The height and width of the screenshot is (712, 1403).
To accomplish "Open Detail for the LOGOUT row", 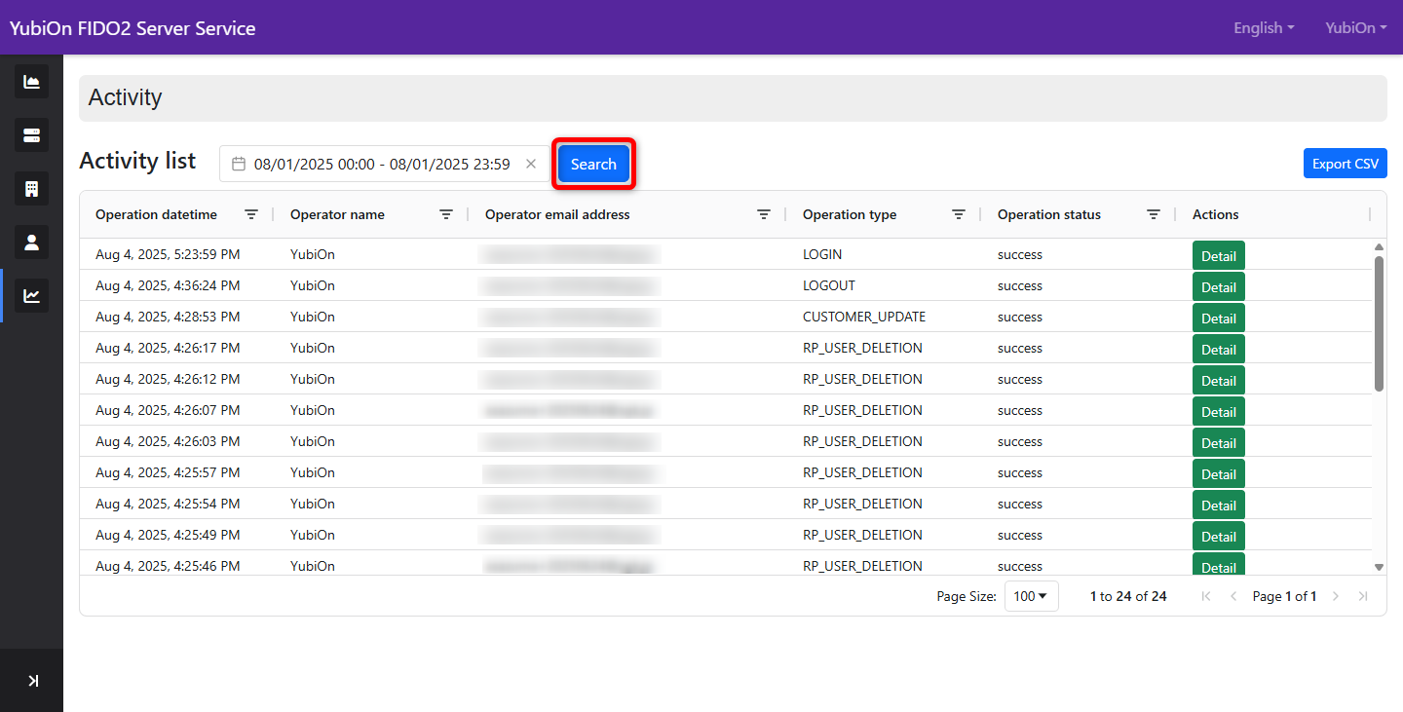I will (1219, 287).
